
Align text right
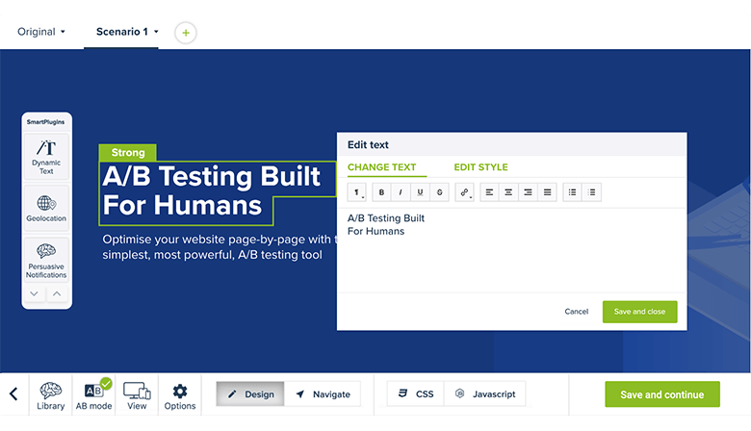click(x=528, y=192)
